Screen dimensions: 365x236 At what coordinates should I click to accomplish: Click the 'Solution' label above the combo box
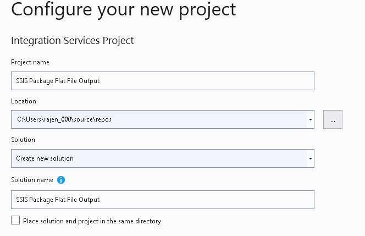point(23,140)
